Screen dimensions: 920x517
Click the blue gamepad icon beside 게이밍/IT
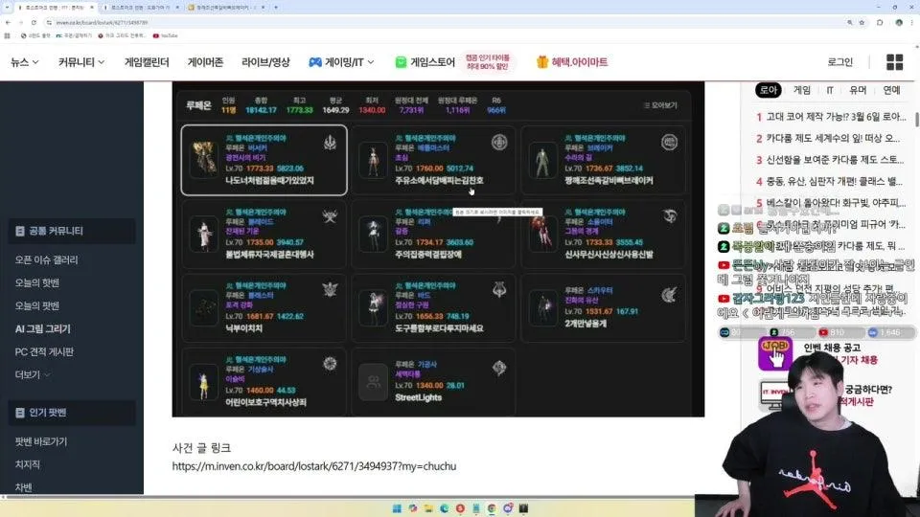pyautogui.click(x=315, y=62)
